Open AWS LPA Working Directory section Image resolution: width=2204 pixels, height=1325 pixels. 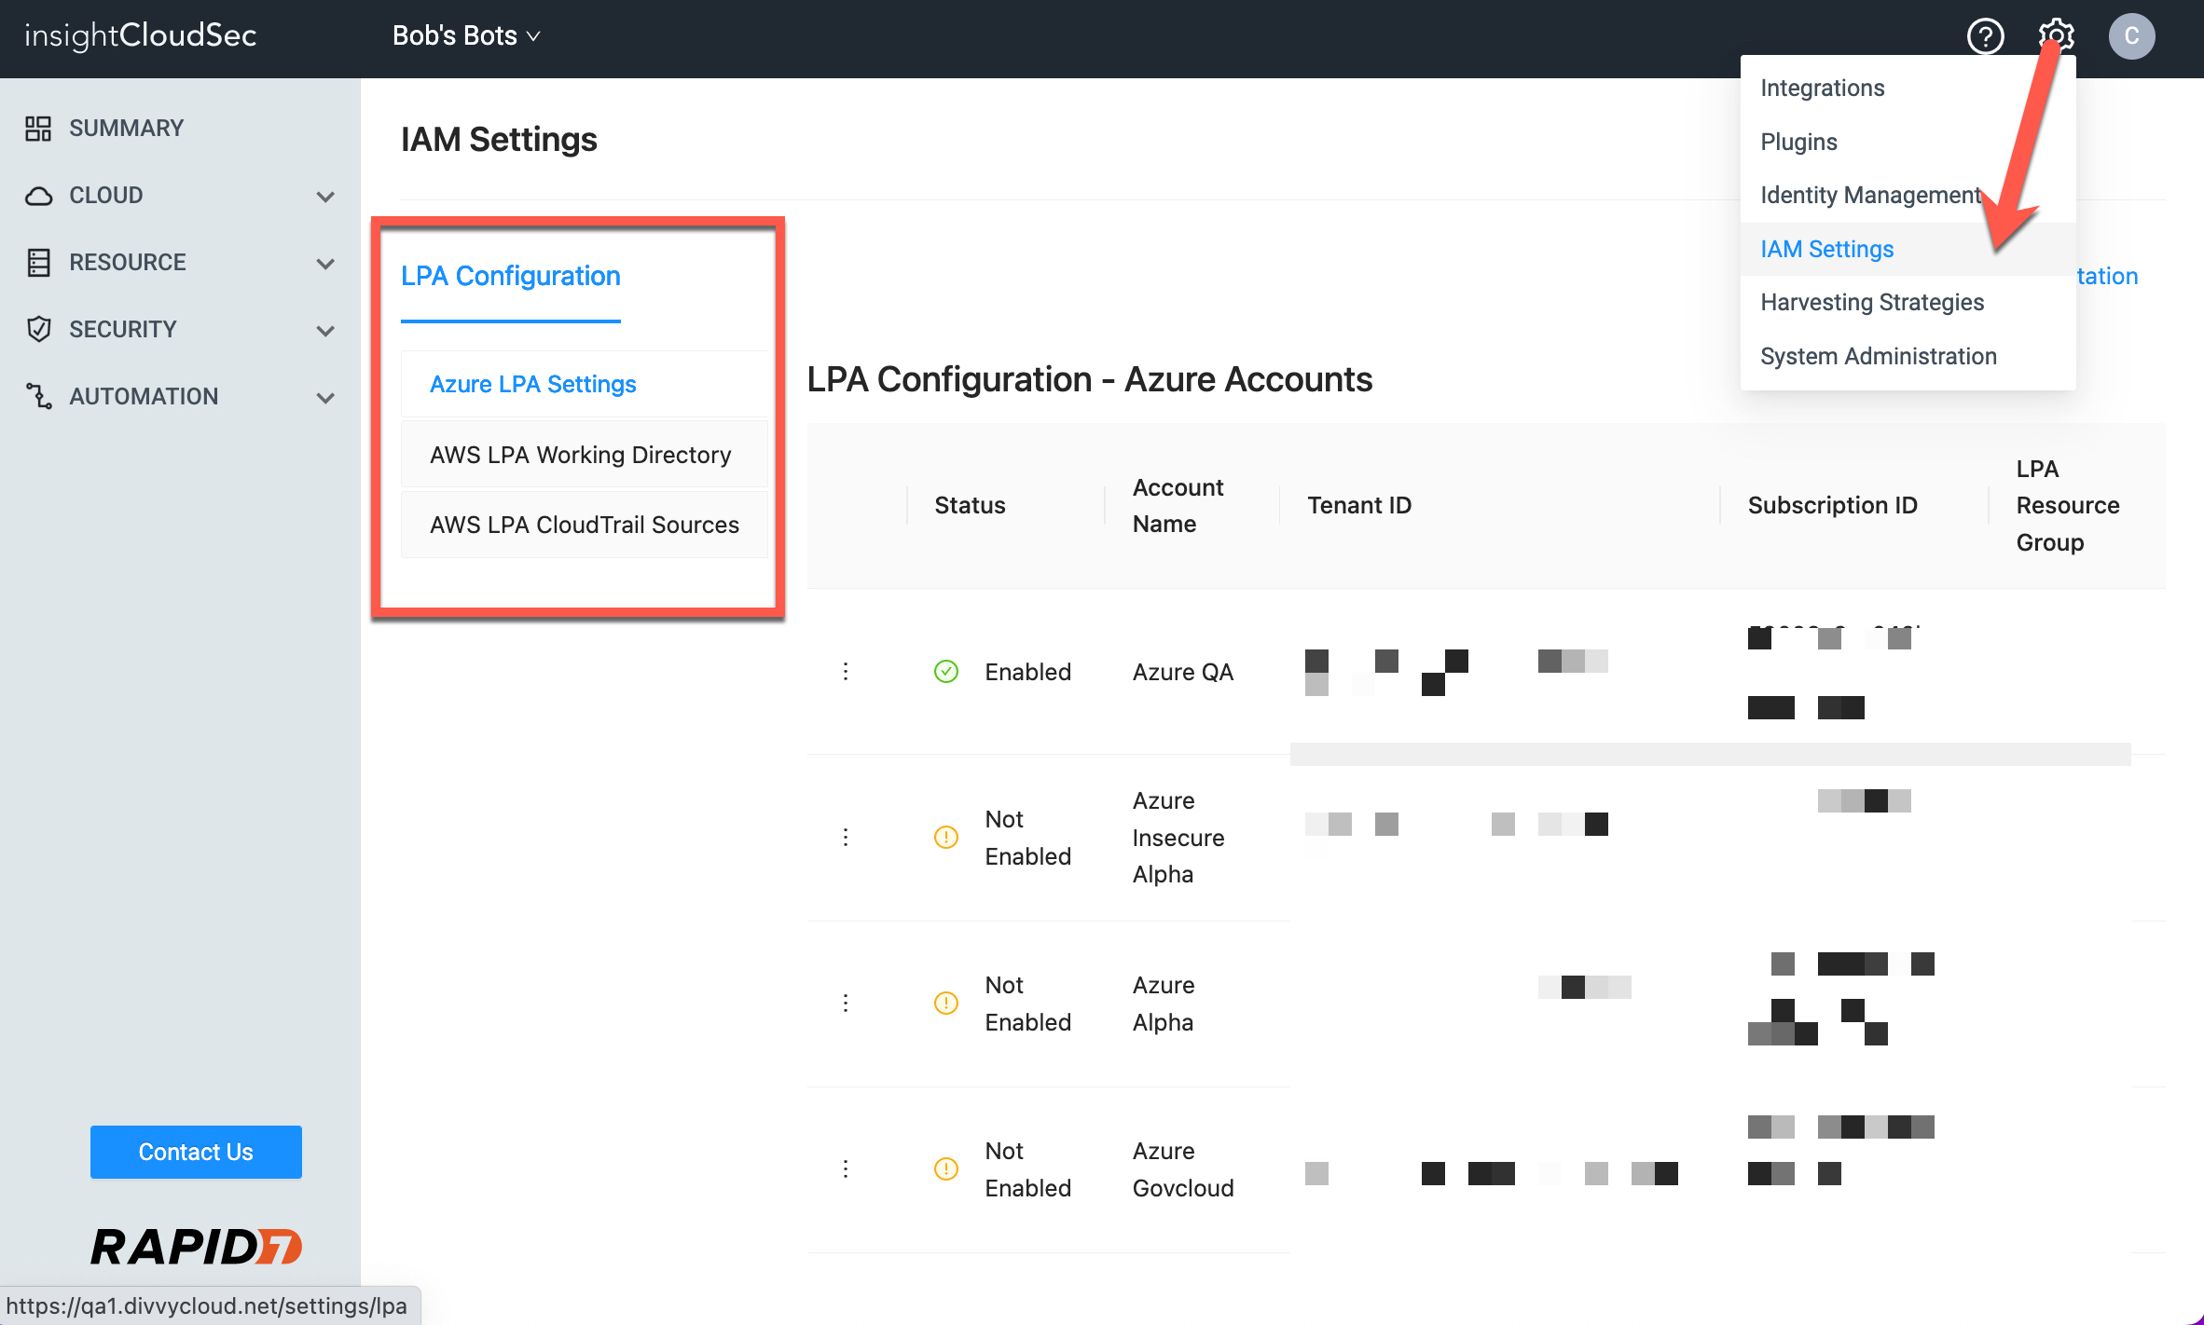585,455
